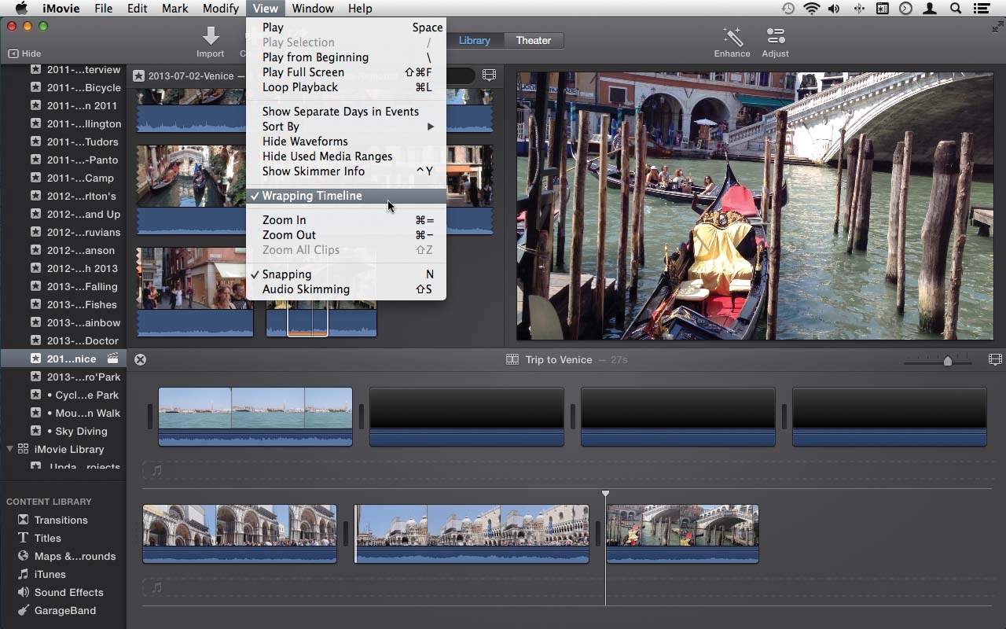Image resolution: width=1006 pixels, height=629 pixels.
Task: Click the user account icon in menu bar
Action: [931, 9]
